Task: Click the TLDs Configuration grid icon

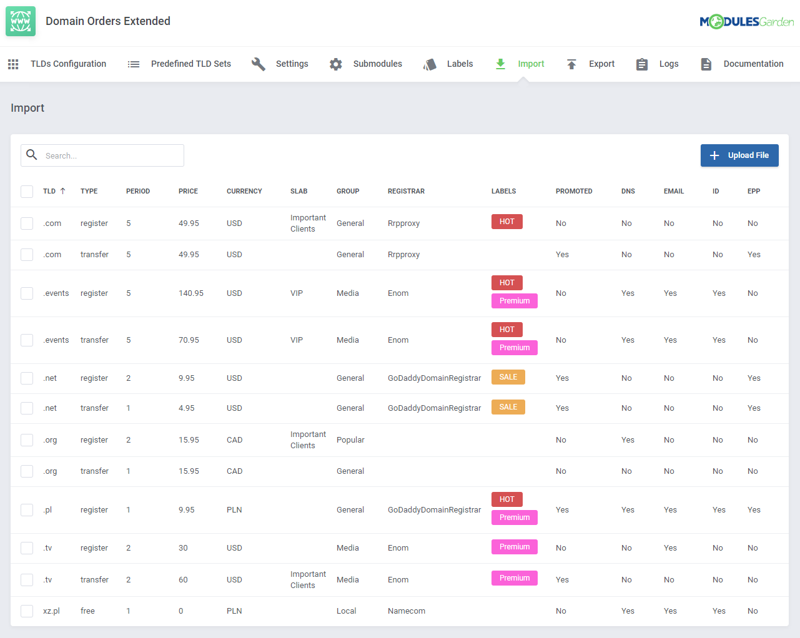Action: tap(13, 64)
